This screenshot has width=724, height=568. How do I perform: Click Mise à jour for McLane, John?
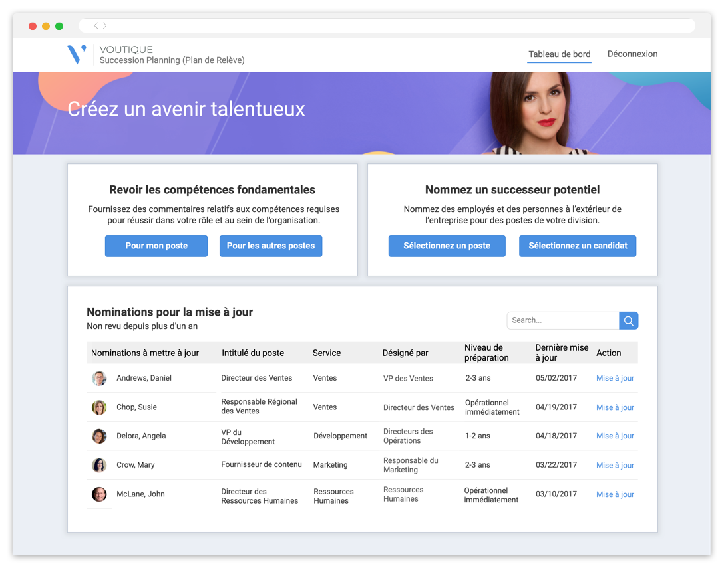pyautogui.click(x=615, y=494)
